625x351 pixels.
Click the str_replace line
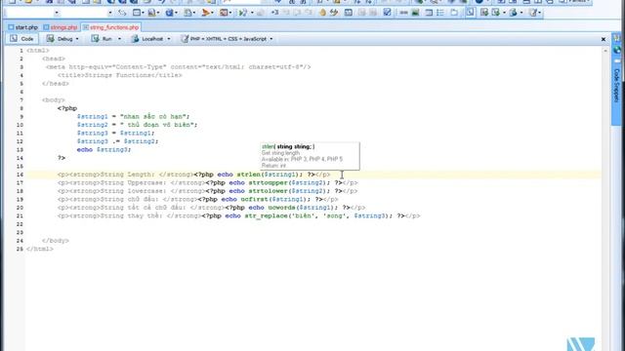[x=238, y=216]
